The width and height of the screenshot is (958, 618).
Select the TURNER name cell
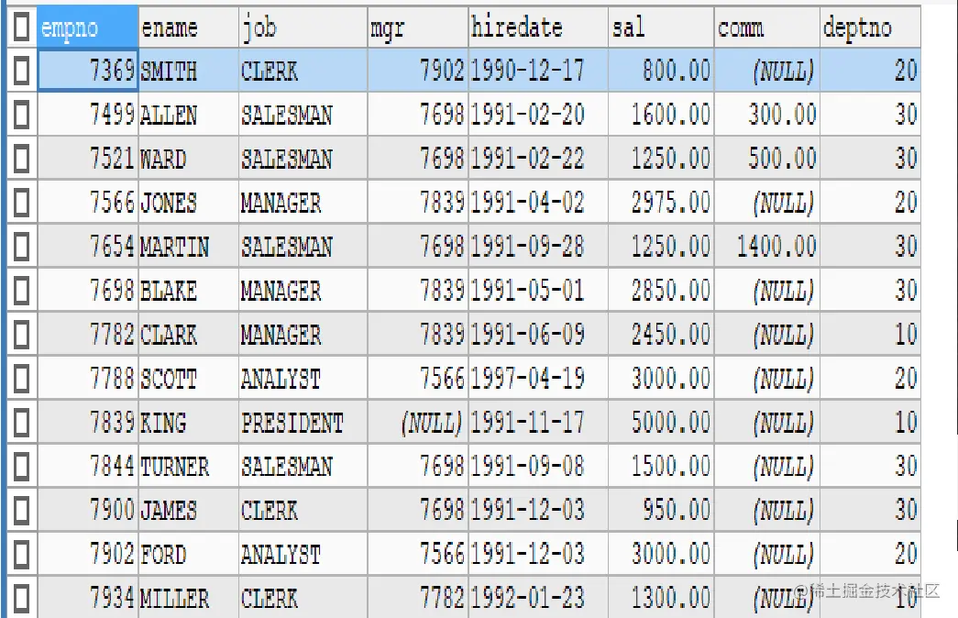[x=189, y=467]
